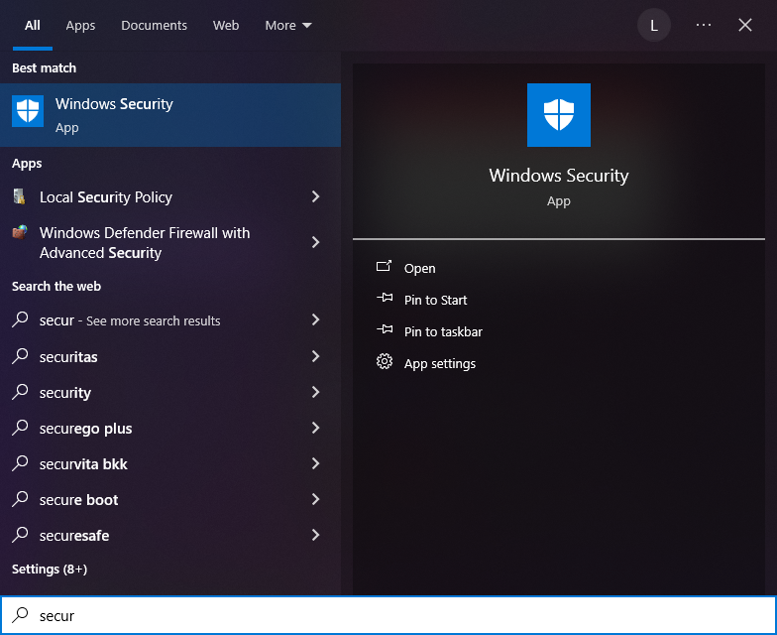Select the Web filter tab
Screen dimensions: 777x635
pos(226,25)
